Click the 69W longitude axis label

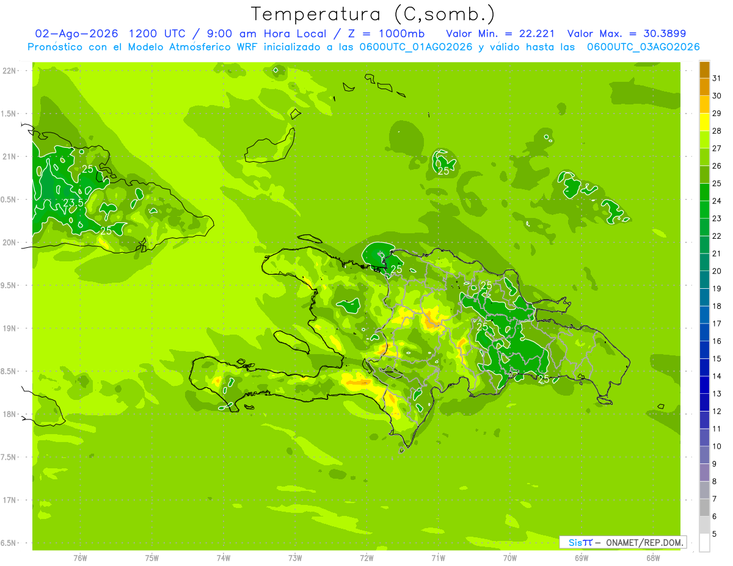582,558
